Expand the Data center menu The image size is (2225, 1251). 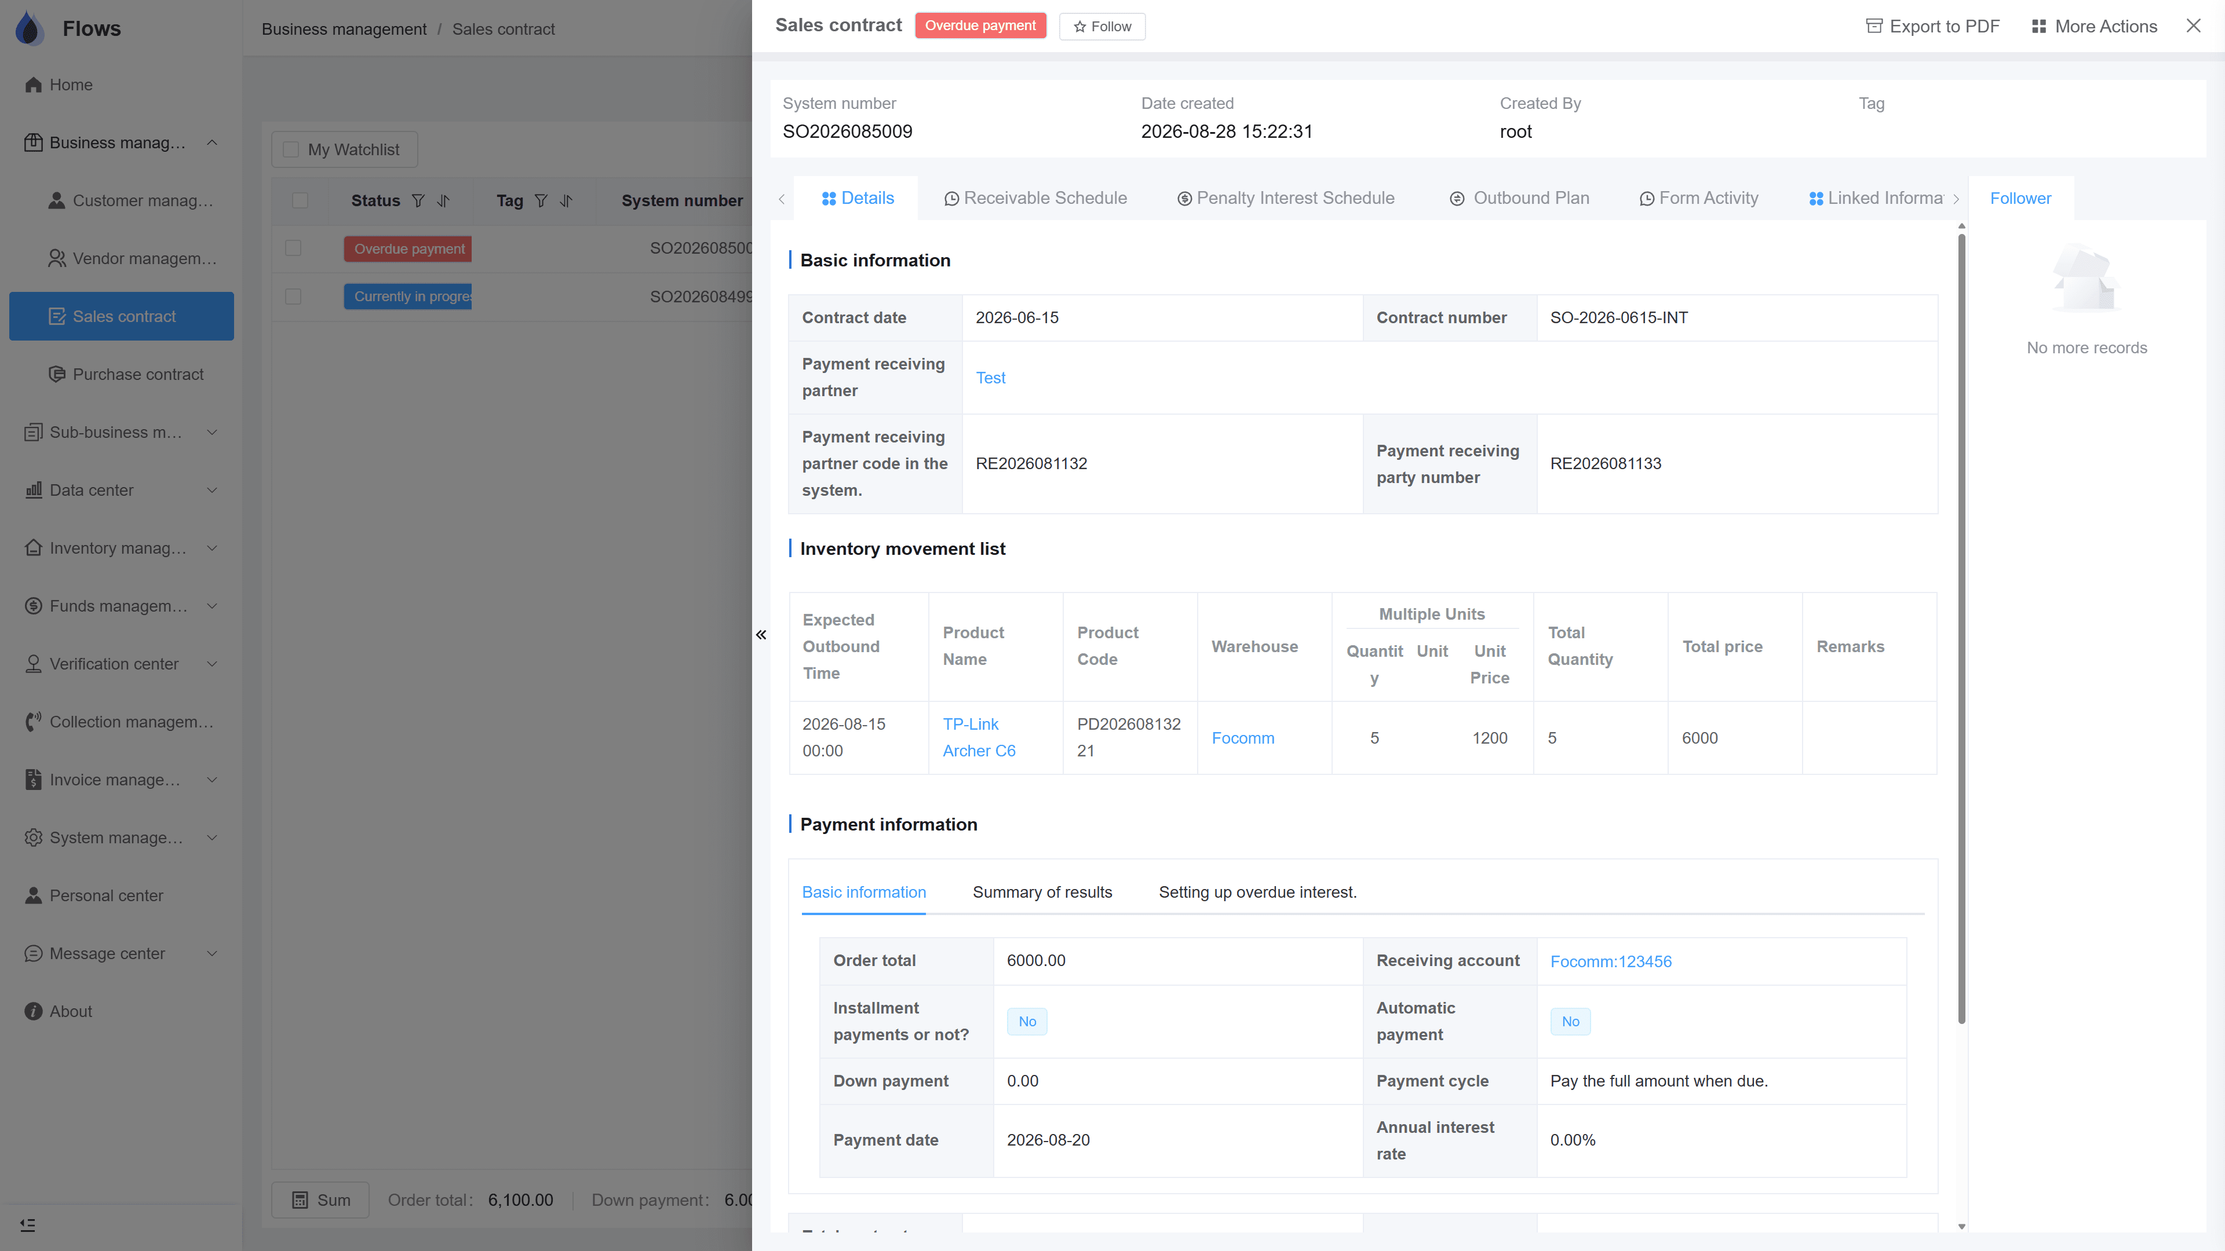click(x=211, y=489)
